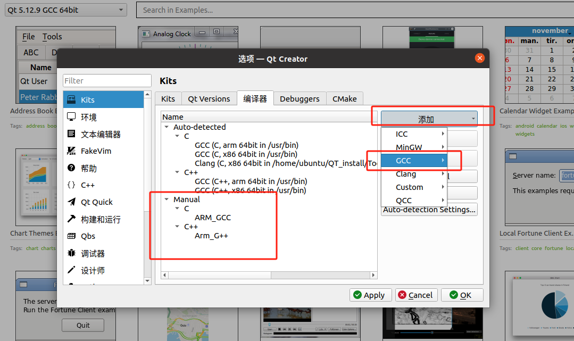Viewport: 574px width, 341px height.
Task: Click the Apply button
Action: pyautogui.click(x=371, y=295)
